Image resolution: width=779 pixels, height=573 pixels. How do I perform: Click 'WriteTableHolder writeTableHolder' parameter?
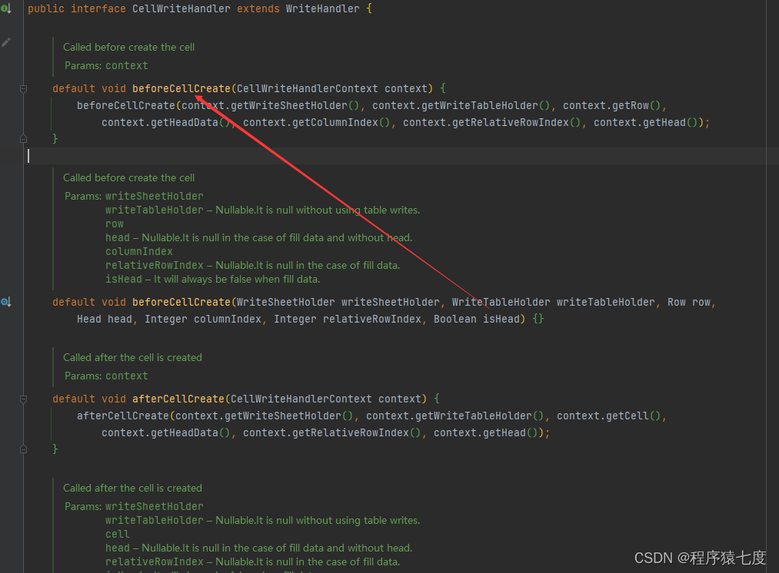click(x=554, y=302)
